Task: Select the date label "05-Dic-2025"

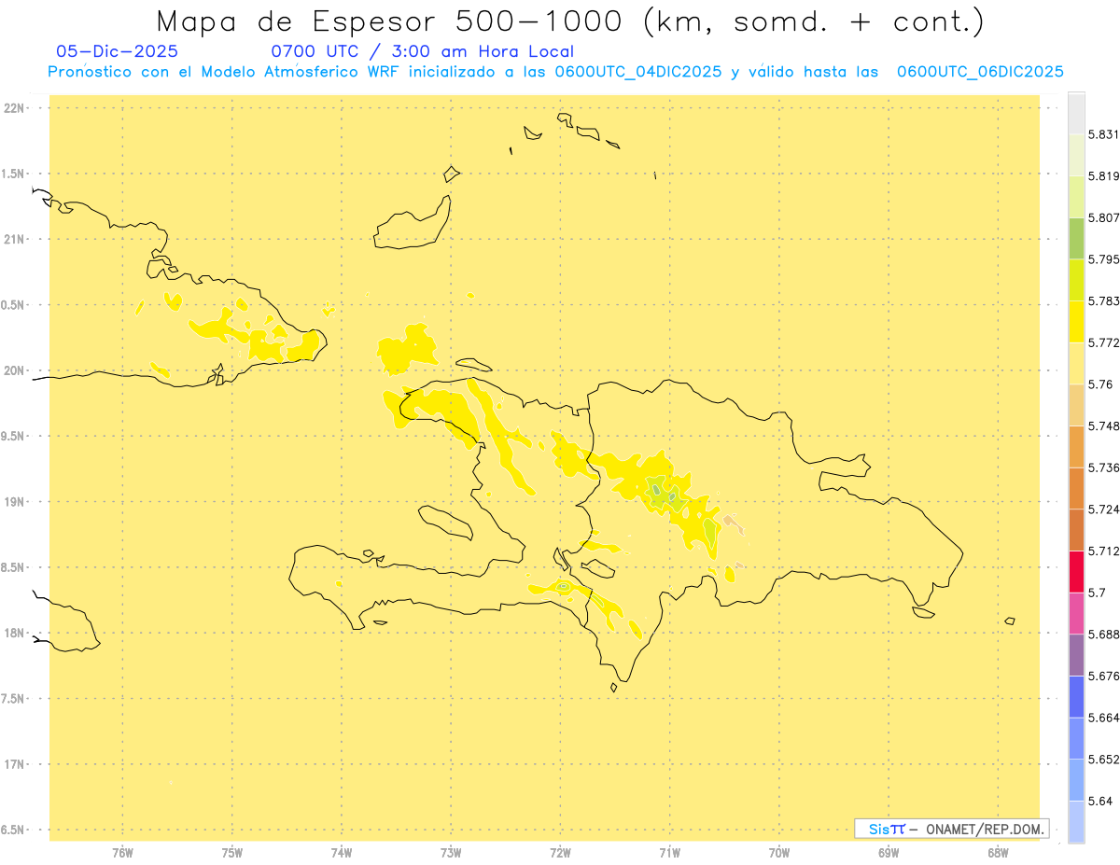Action: coord(118,51)
